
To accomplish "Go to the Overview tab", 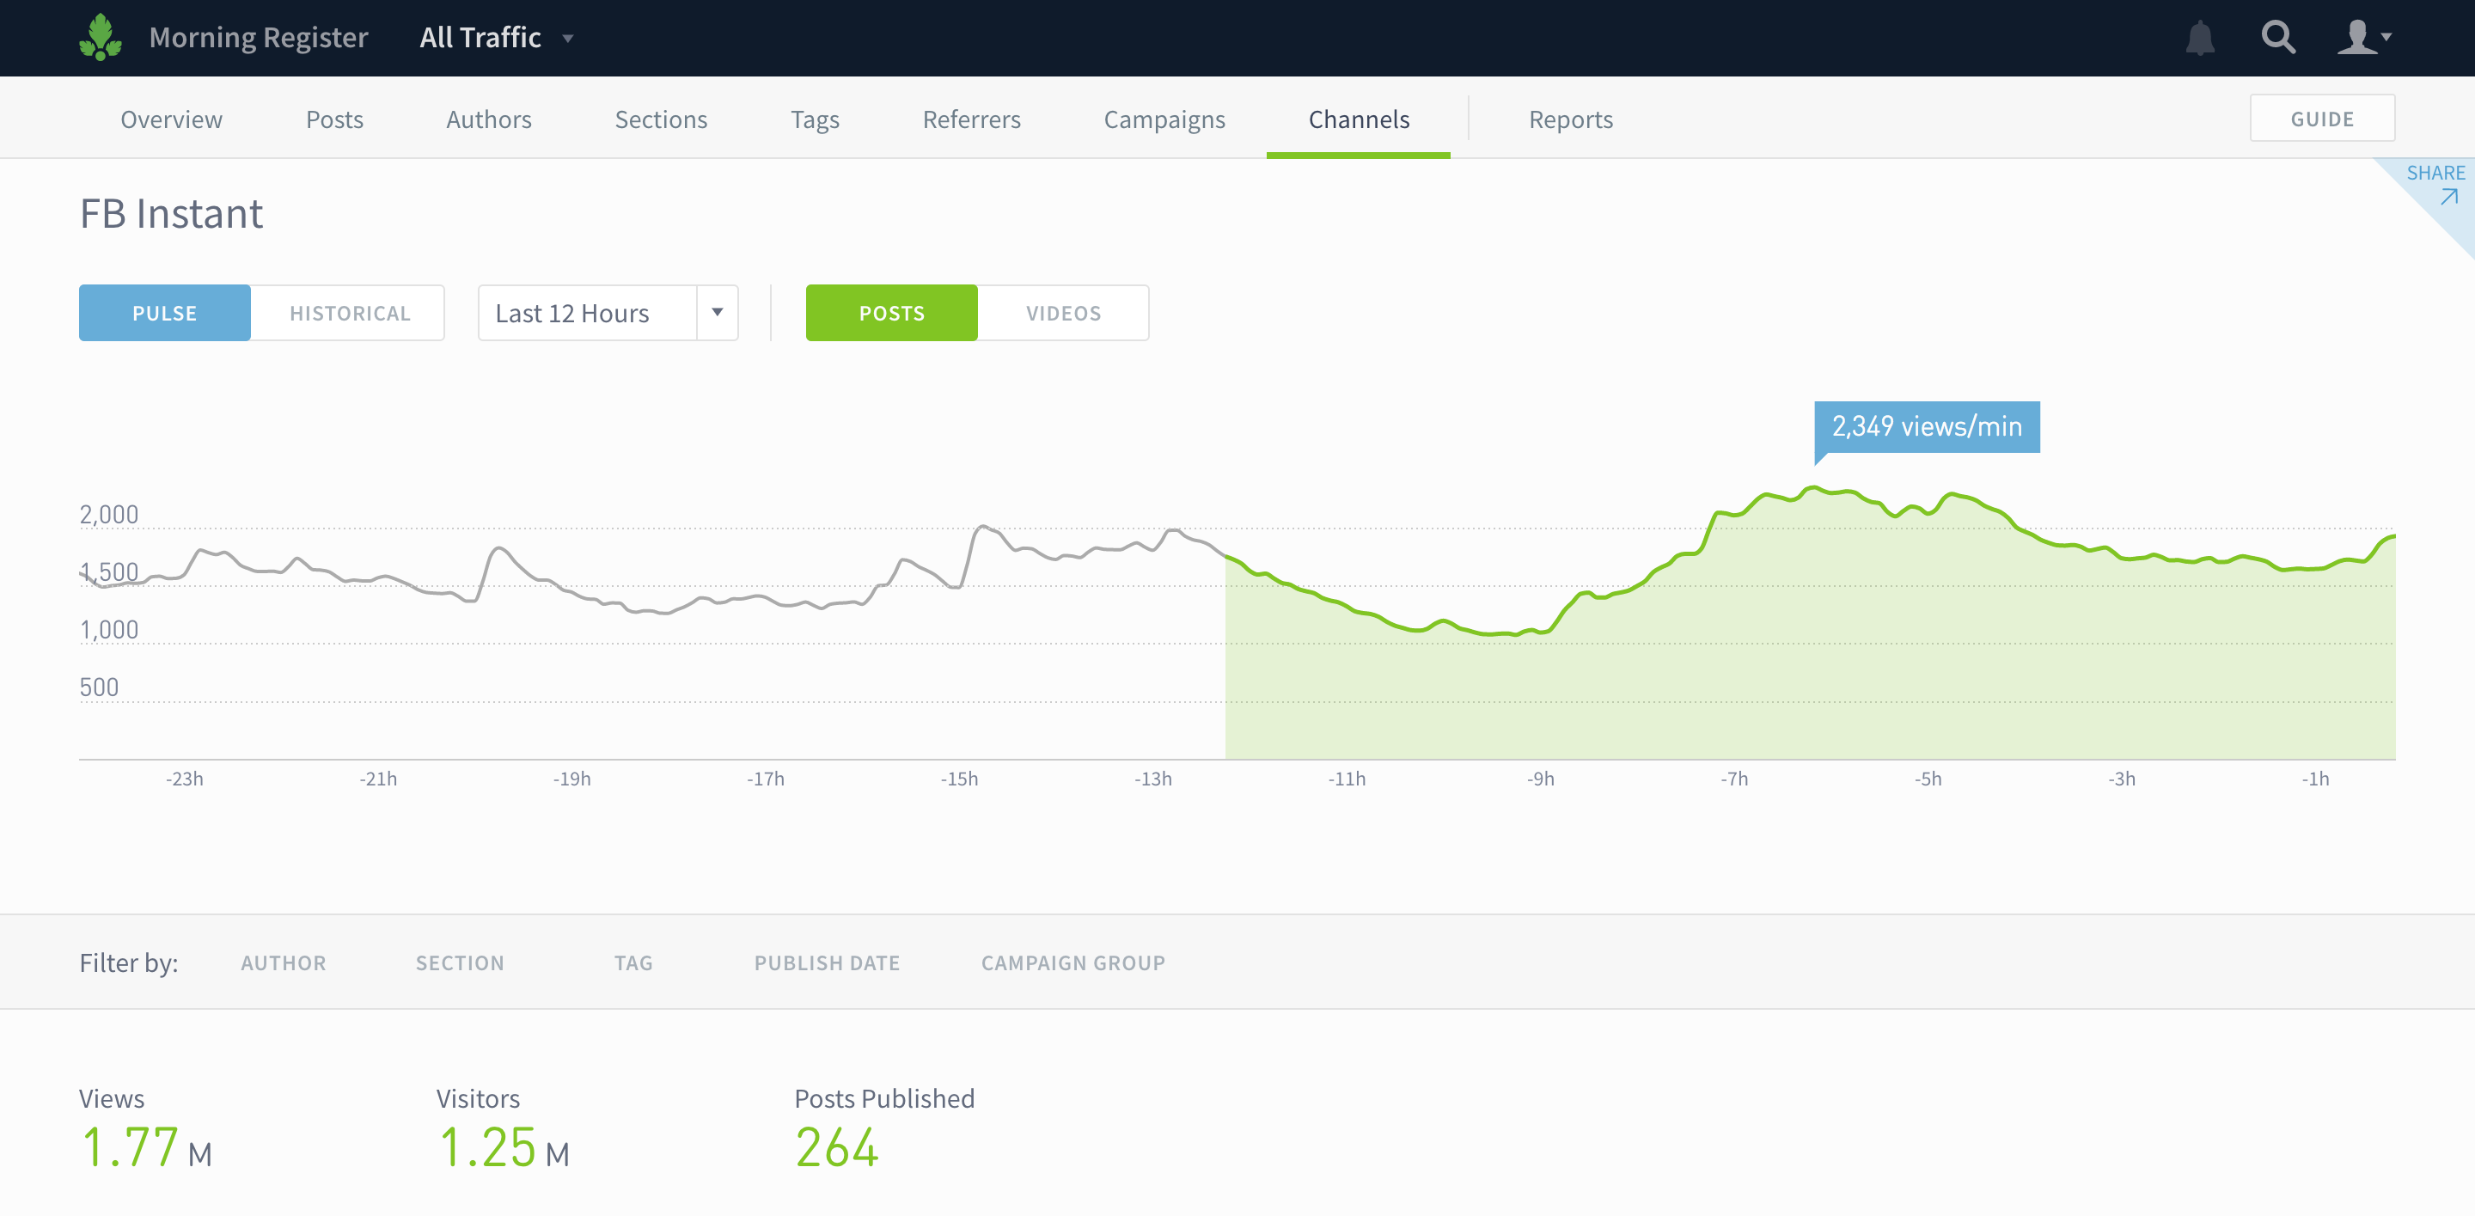I will pyautogui.click(x=171, y=119).
